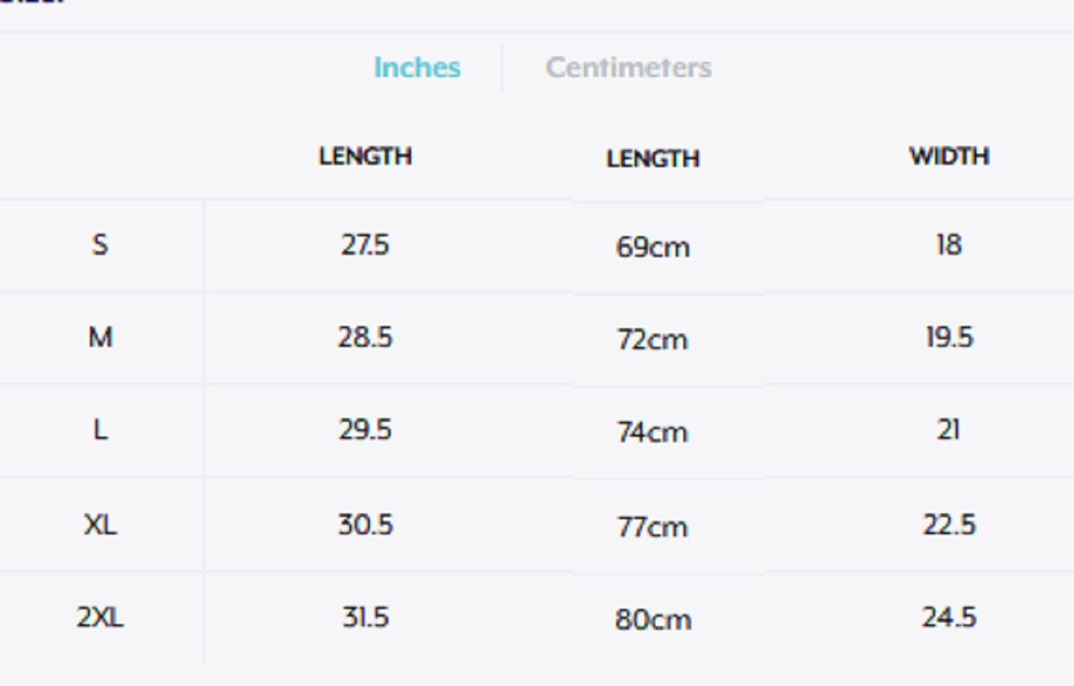The width and height of the screenshot is (1074, 686).
Task: Click the 19.5 width value
Action: (x=949, y=338)
